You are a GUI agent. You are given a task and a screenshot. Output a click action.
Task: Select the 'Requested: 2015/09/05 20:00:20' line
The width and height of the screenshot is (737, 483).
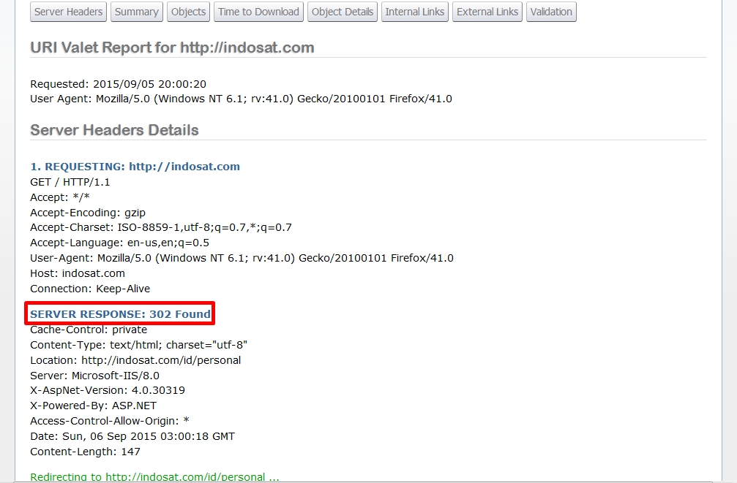pyautogui.click(x=118, y=84)
